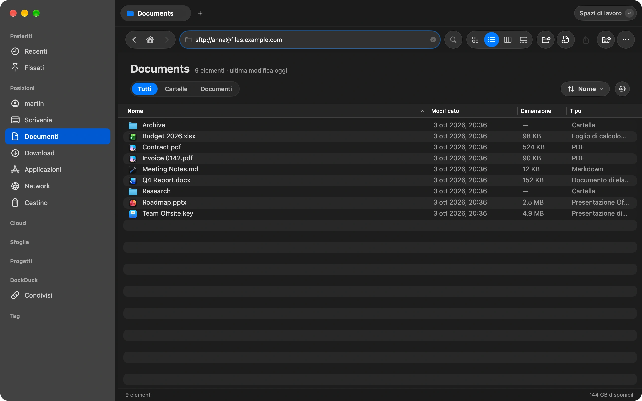Screen dimensions: 642x401
Task: Open Fissati in the sidebar
Action: tap(58, 68)
